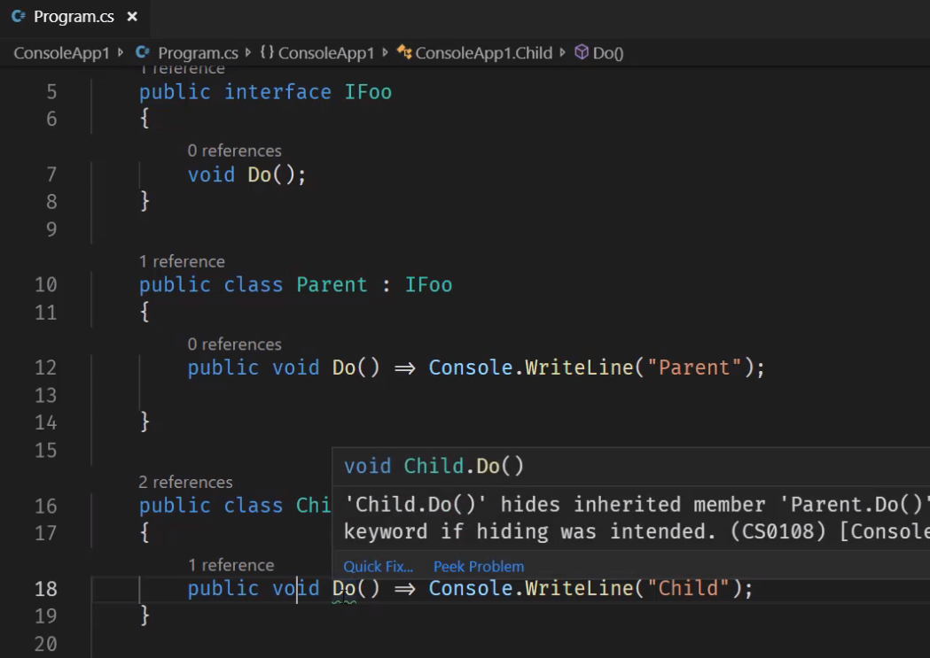930x658 pixels.
Task: Show the 1 reference lens above Parent class
Action: (182, 261)
